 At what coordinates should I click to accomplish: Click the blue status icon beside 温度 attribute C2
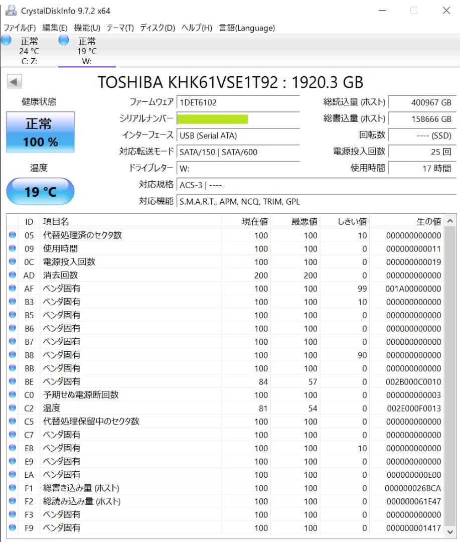pyautogui.click(x=12, y=409)
